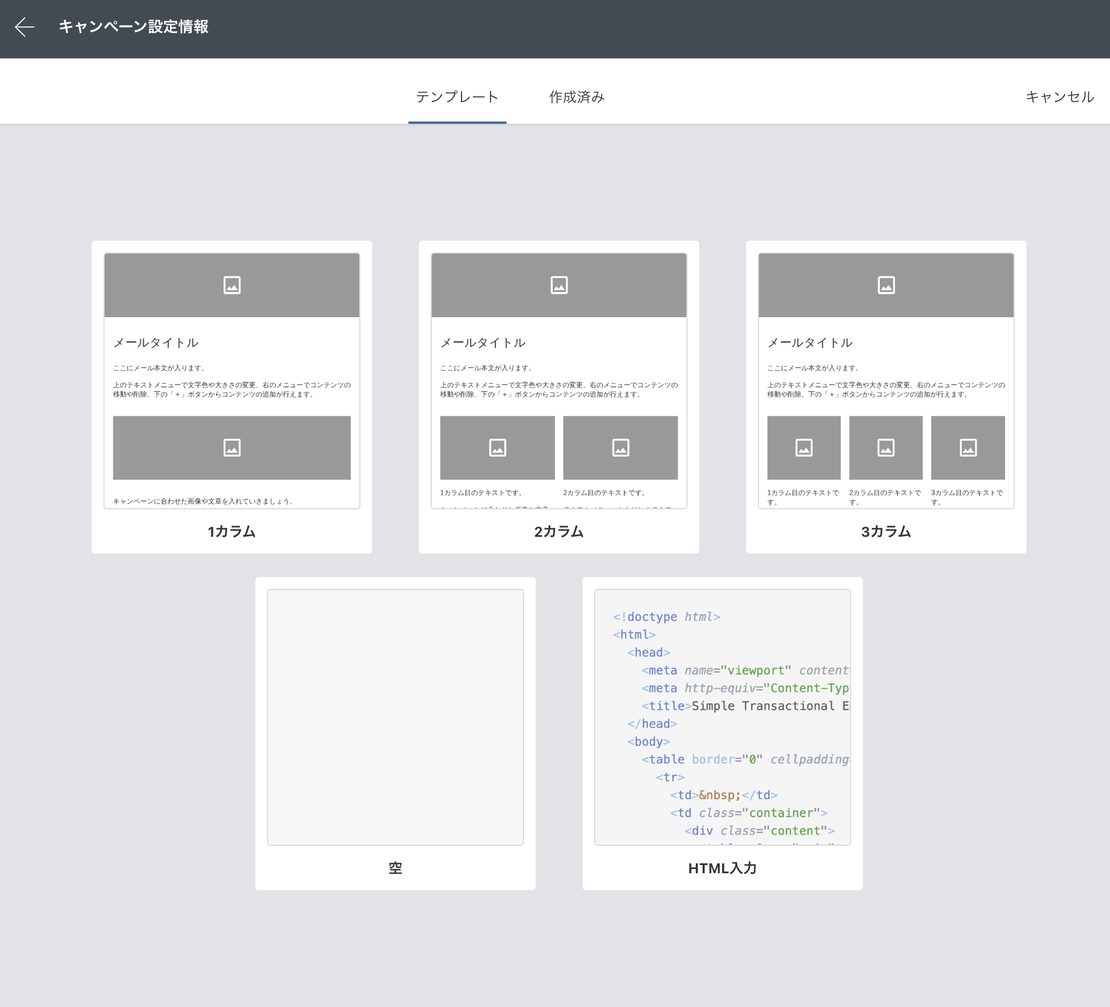Choose the 3カラム label

click(886, 532)
